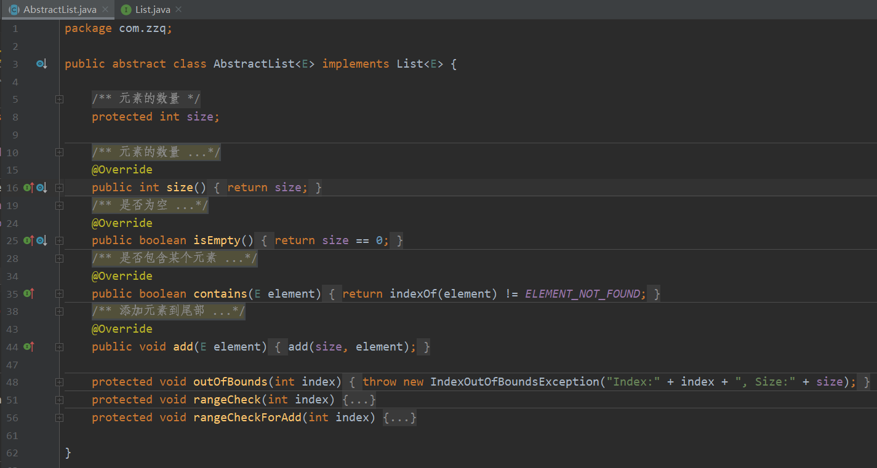This screenshot has height=468, width=877.
Task: Expand the folded Javadoc at line 19
Action: (59, 205)
